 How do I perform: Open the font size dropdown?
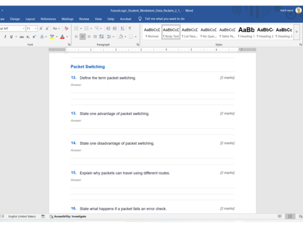click(36, 28)
